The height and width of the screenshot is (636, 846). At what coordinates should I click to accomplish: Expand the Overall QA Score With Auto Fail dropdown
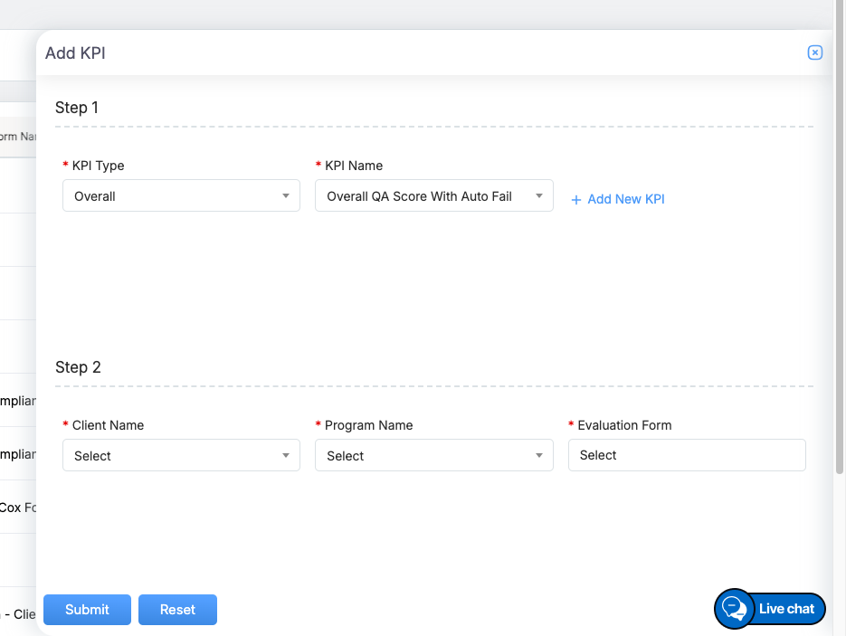tap(425, 195)
